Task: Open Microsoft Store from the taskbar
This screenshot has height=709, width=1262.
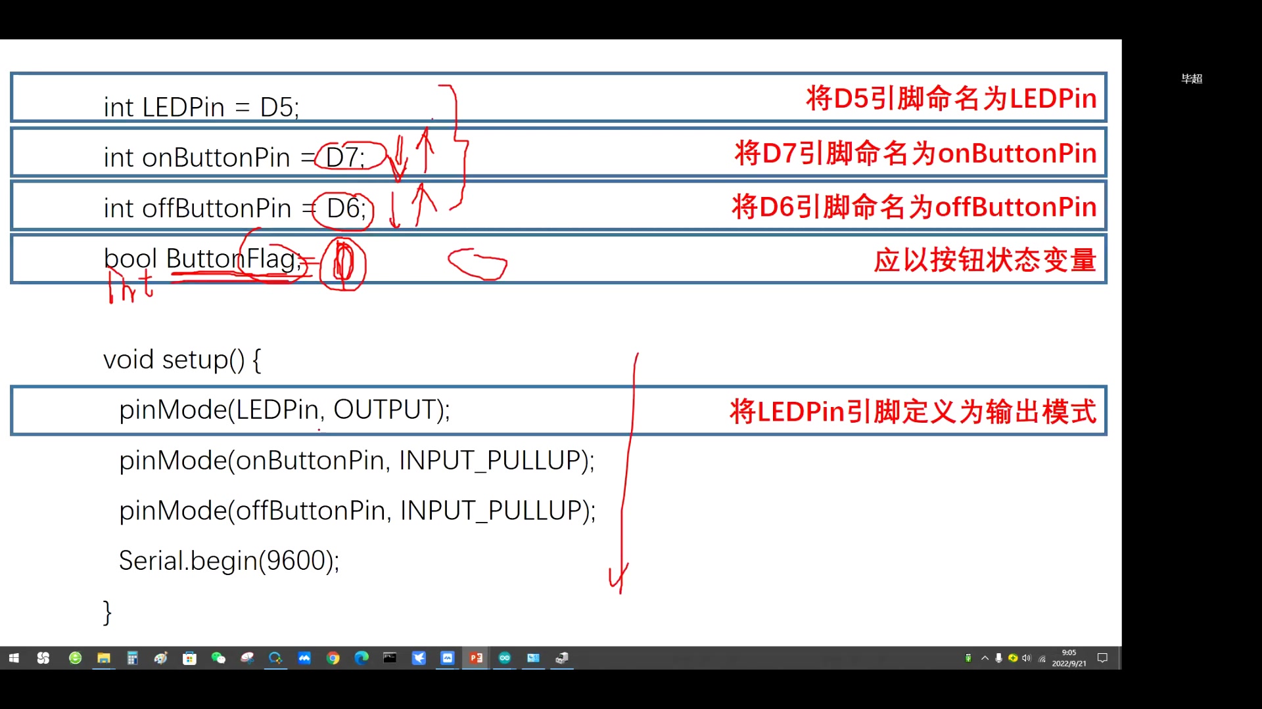Action: pyautogui.click(x=189, y=658)
